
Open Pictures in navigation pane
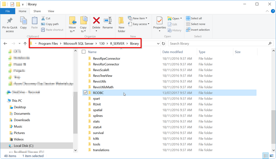point(19,133)
